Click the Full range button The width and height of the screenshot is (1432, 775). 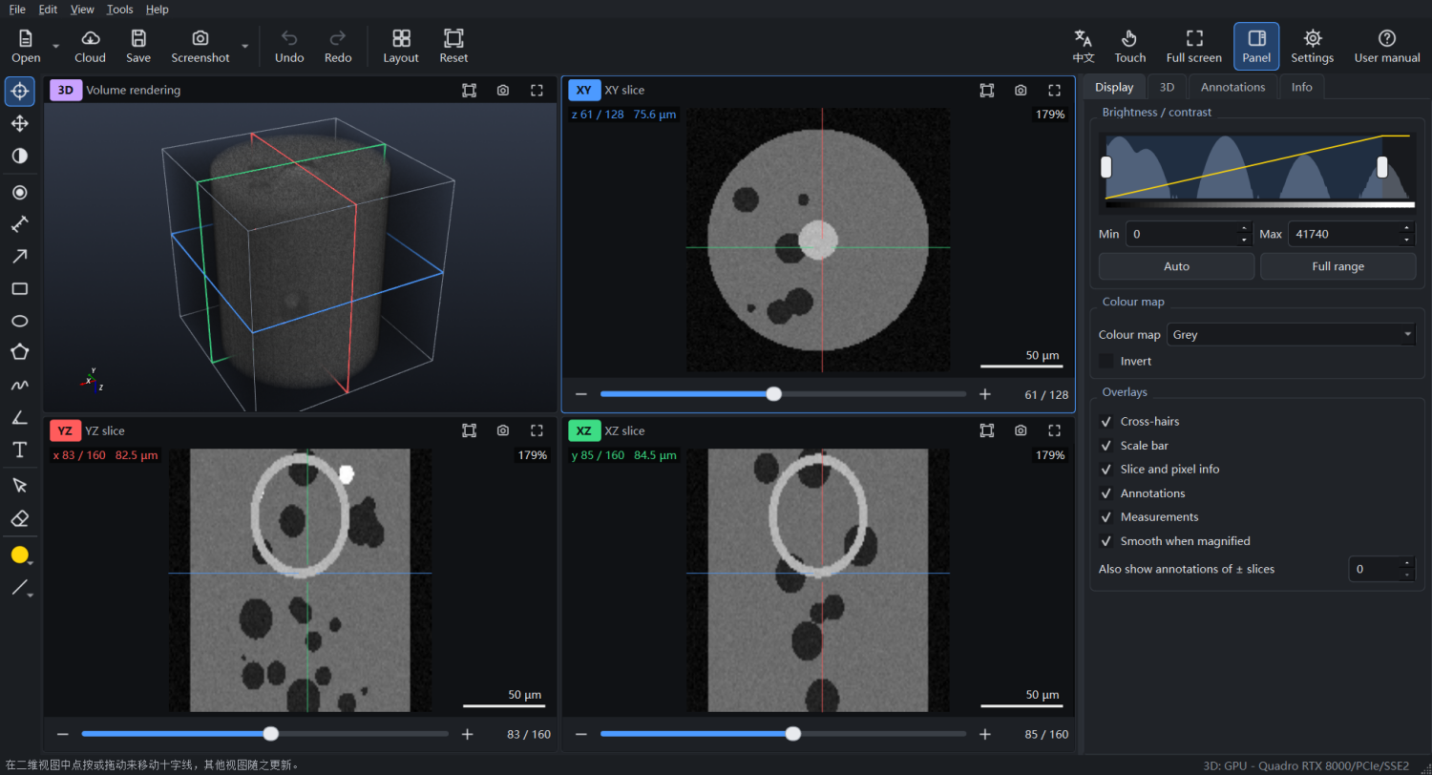point(1337,266)
